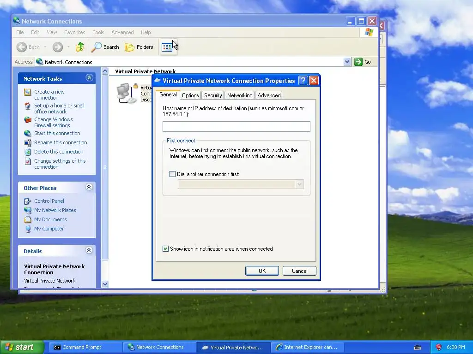473x354 pixels.
Task: Open the File menu
Action: click(x=20, y=32)
